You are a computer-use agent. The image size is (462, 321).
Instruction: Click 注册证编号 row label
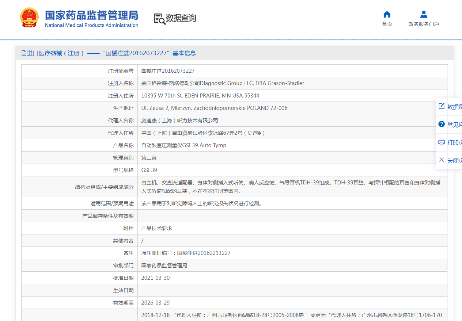(121, 71)
